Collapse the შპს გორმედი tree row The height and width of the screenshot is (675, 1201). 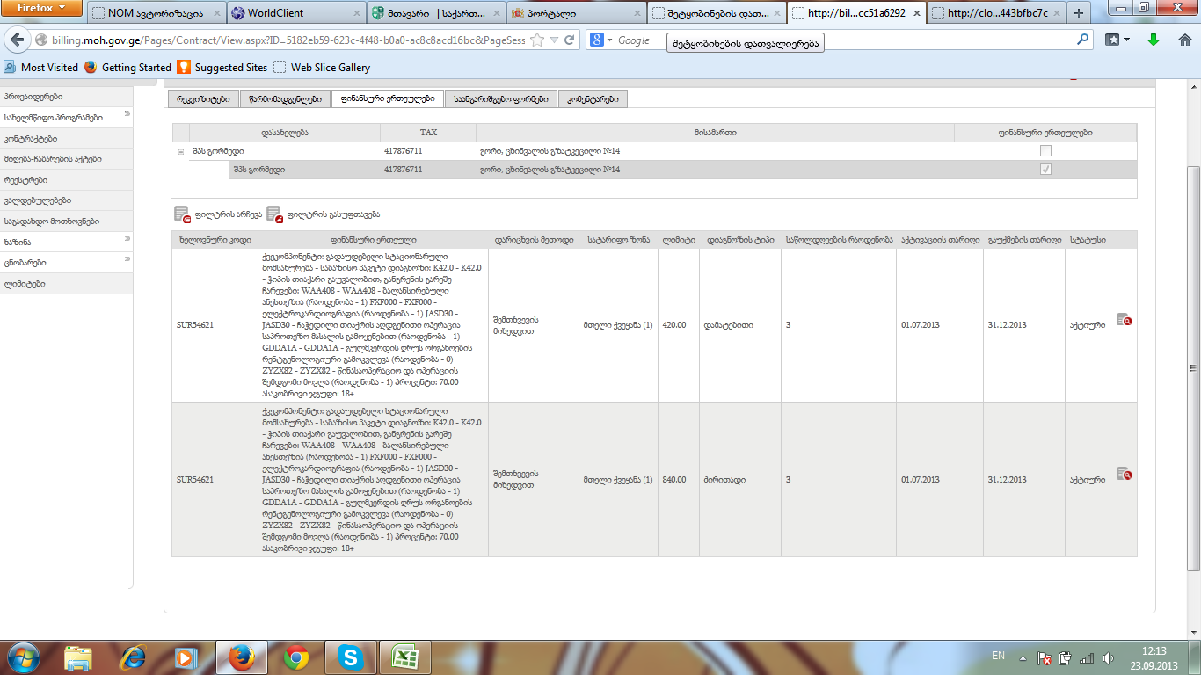pyautogui.click(x=180, y=152)
